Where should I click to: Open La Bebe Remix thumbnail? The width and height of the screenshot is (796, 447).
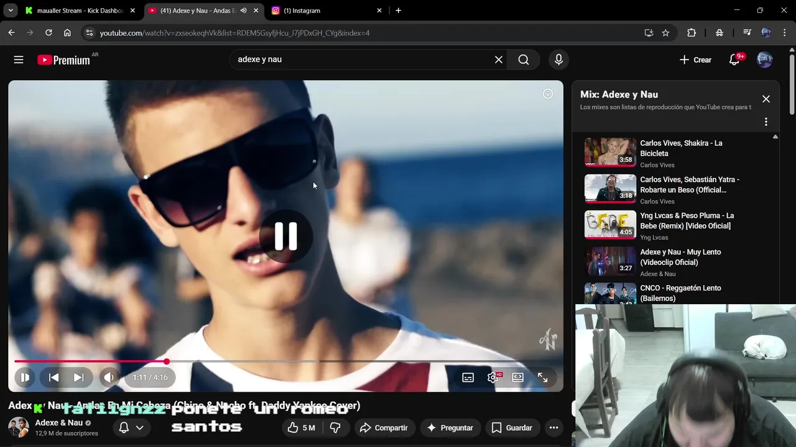[610, 225]
